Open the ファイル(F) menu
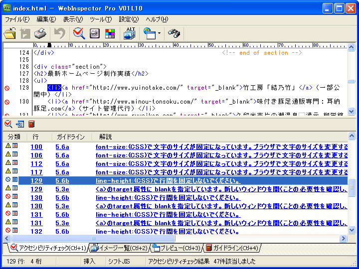The width and height of the screenshot is (359, 269). tap(17, 19)
